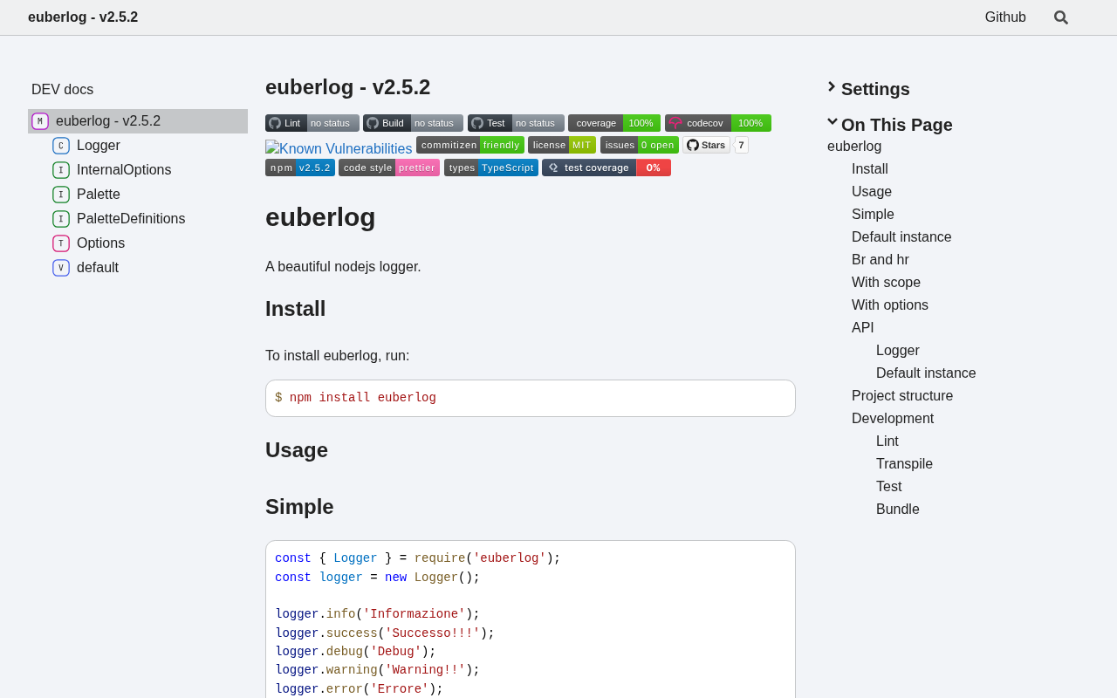1117x698 pixels.
Task: Open the Github link in header
Action: pyautogui.click(x=1005, y=17)
